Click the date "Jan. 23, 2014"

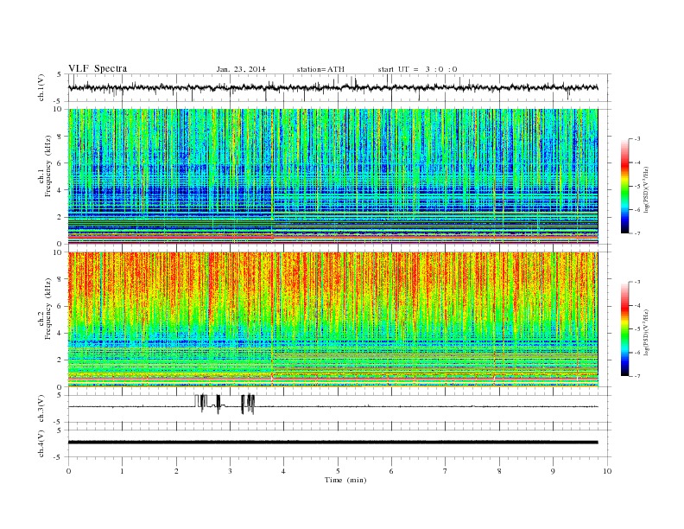click(x=241, y=69)
